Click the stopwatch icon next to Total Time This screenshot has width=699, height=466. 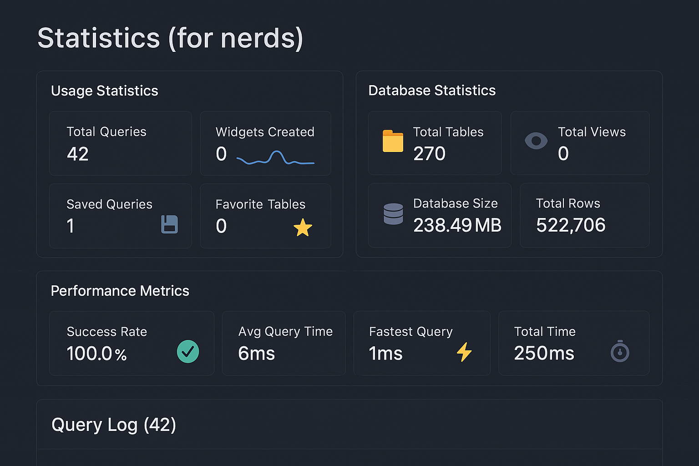(x=620, y=351)
